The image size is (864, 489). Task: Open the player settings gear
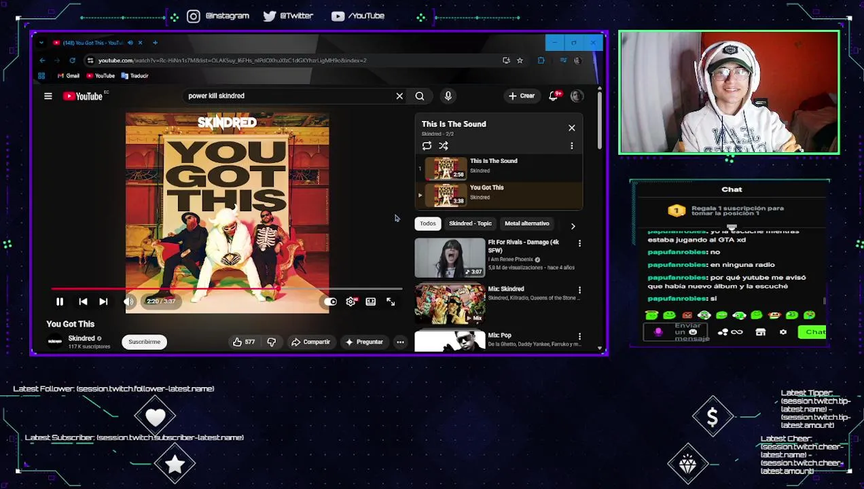[350, 302]
